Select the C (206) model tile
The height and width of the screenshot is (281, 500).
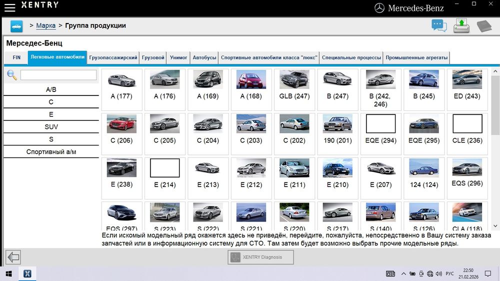(x=122, y=134)
